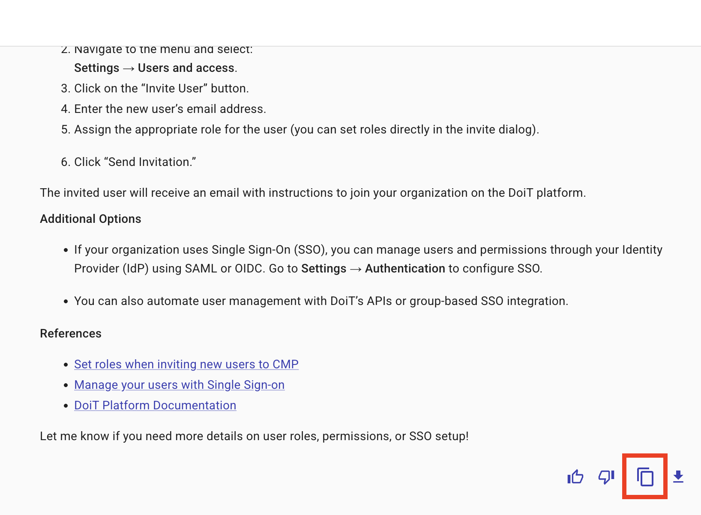Viewport: 701px width, 515px height.
Task: Click the bolded Authentication text
Action: pos(405,268)
